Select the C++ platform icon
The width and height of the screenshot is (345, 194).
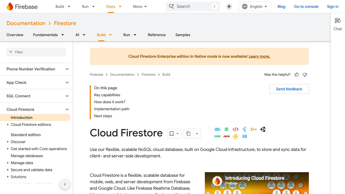(x=254, y=129)
